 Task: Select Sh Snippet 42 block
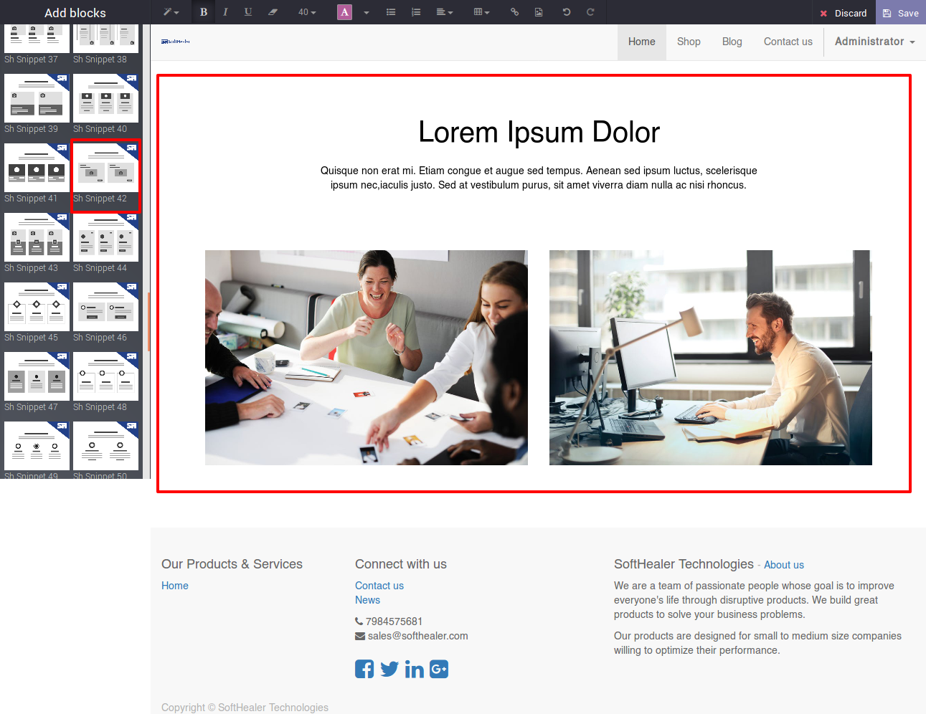105,174
